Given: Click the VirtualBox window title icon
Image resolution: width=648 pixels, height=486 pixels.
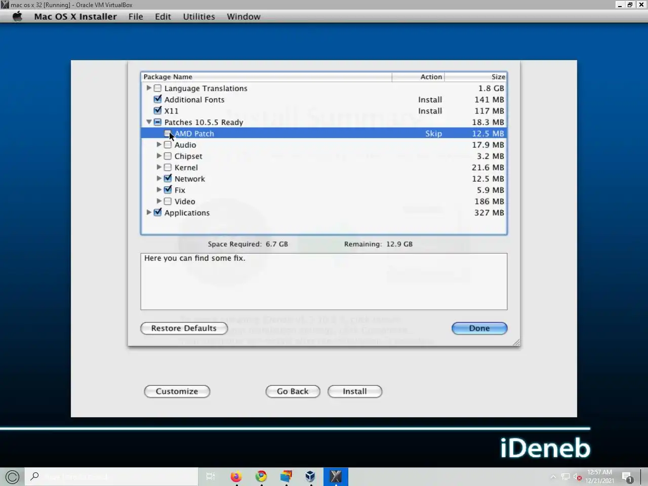Looking at the screenshot, I should pos(5,5).
